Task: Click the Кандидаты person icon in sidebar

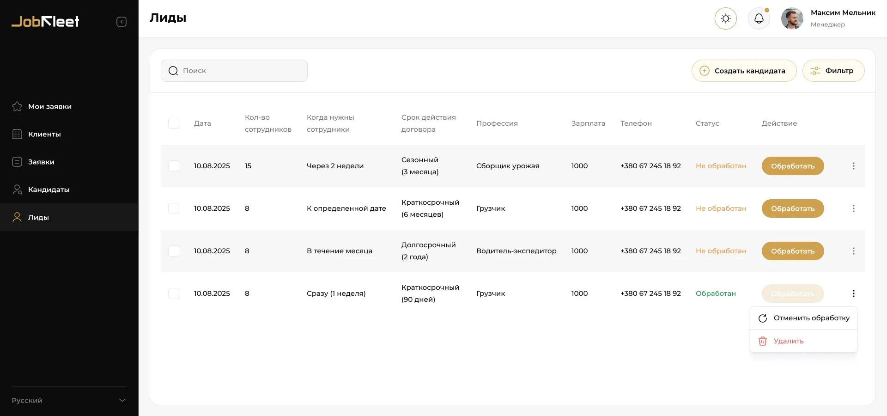Action: tap(17, 190)
